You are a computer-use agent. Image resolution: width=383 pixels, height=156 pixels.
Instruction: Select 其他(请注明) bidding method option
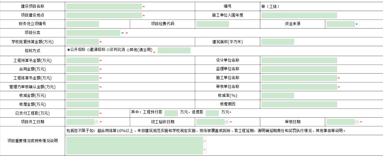(128, 50)
